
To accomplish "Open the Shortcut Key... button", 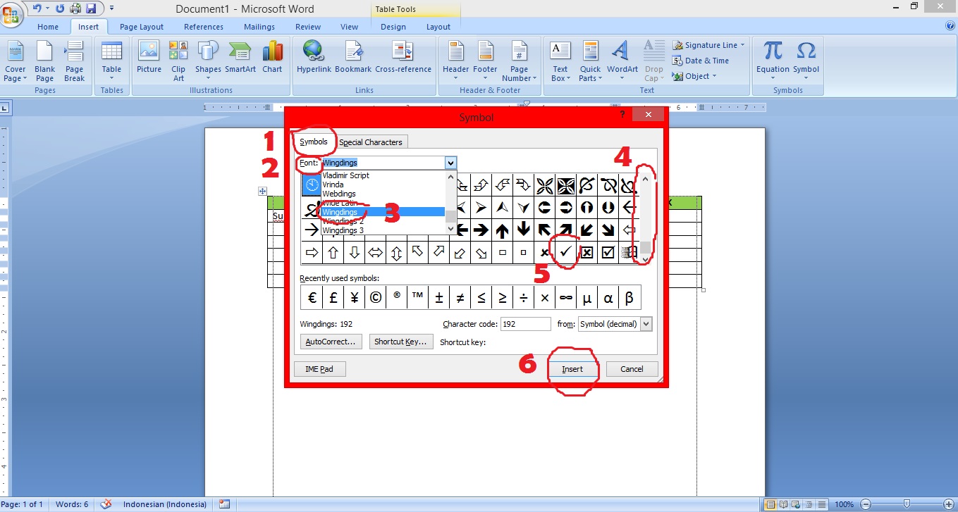I will [x=400, y=342].
